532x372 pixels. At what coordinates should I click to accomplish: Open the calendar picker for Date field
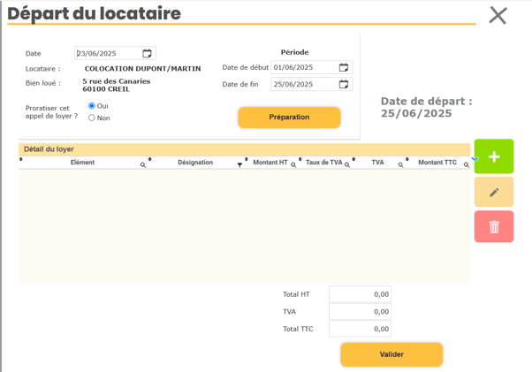147,53
